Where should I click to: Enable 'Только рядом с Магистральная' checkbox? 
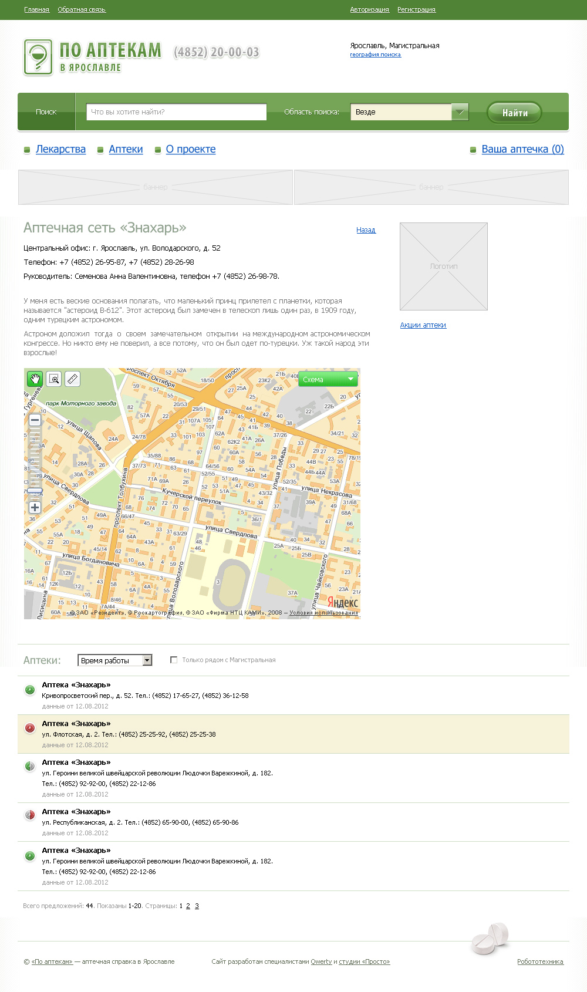[174, 660]
